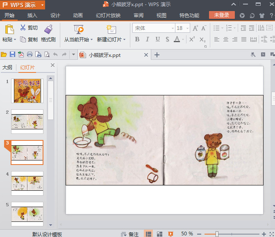Toggle bold formatting

pos(137,39)
